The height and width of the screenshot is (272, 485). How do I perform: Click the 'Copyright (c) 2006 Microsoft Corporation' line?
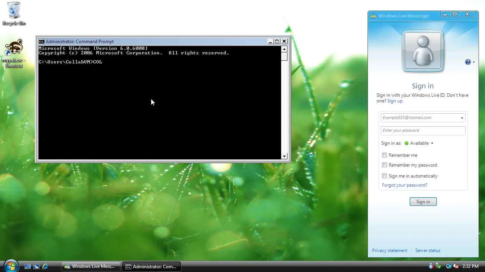(x=134, y=53)
